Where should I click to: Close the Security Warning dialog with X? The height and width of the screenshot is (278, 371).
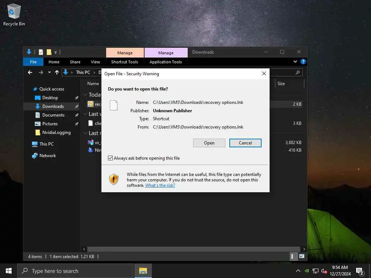coord(264,74)
